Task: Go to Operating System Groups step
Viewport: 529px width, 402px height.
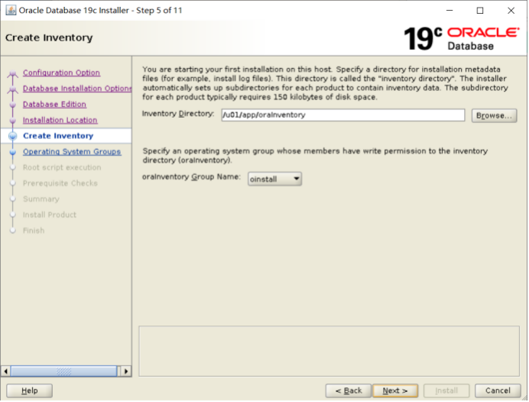Action: [72, 152]
